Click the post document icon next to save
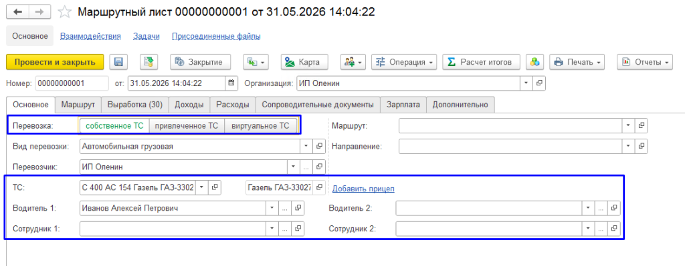This screenshot has height=266, width=685. click(149, 62)
